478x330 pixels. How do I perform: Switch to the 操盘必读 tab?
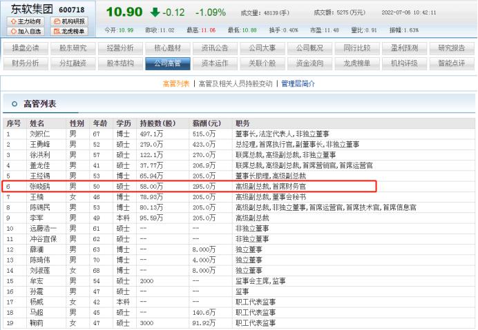(26, 48)
